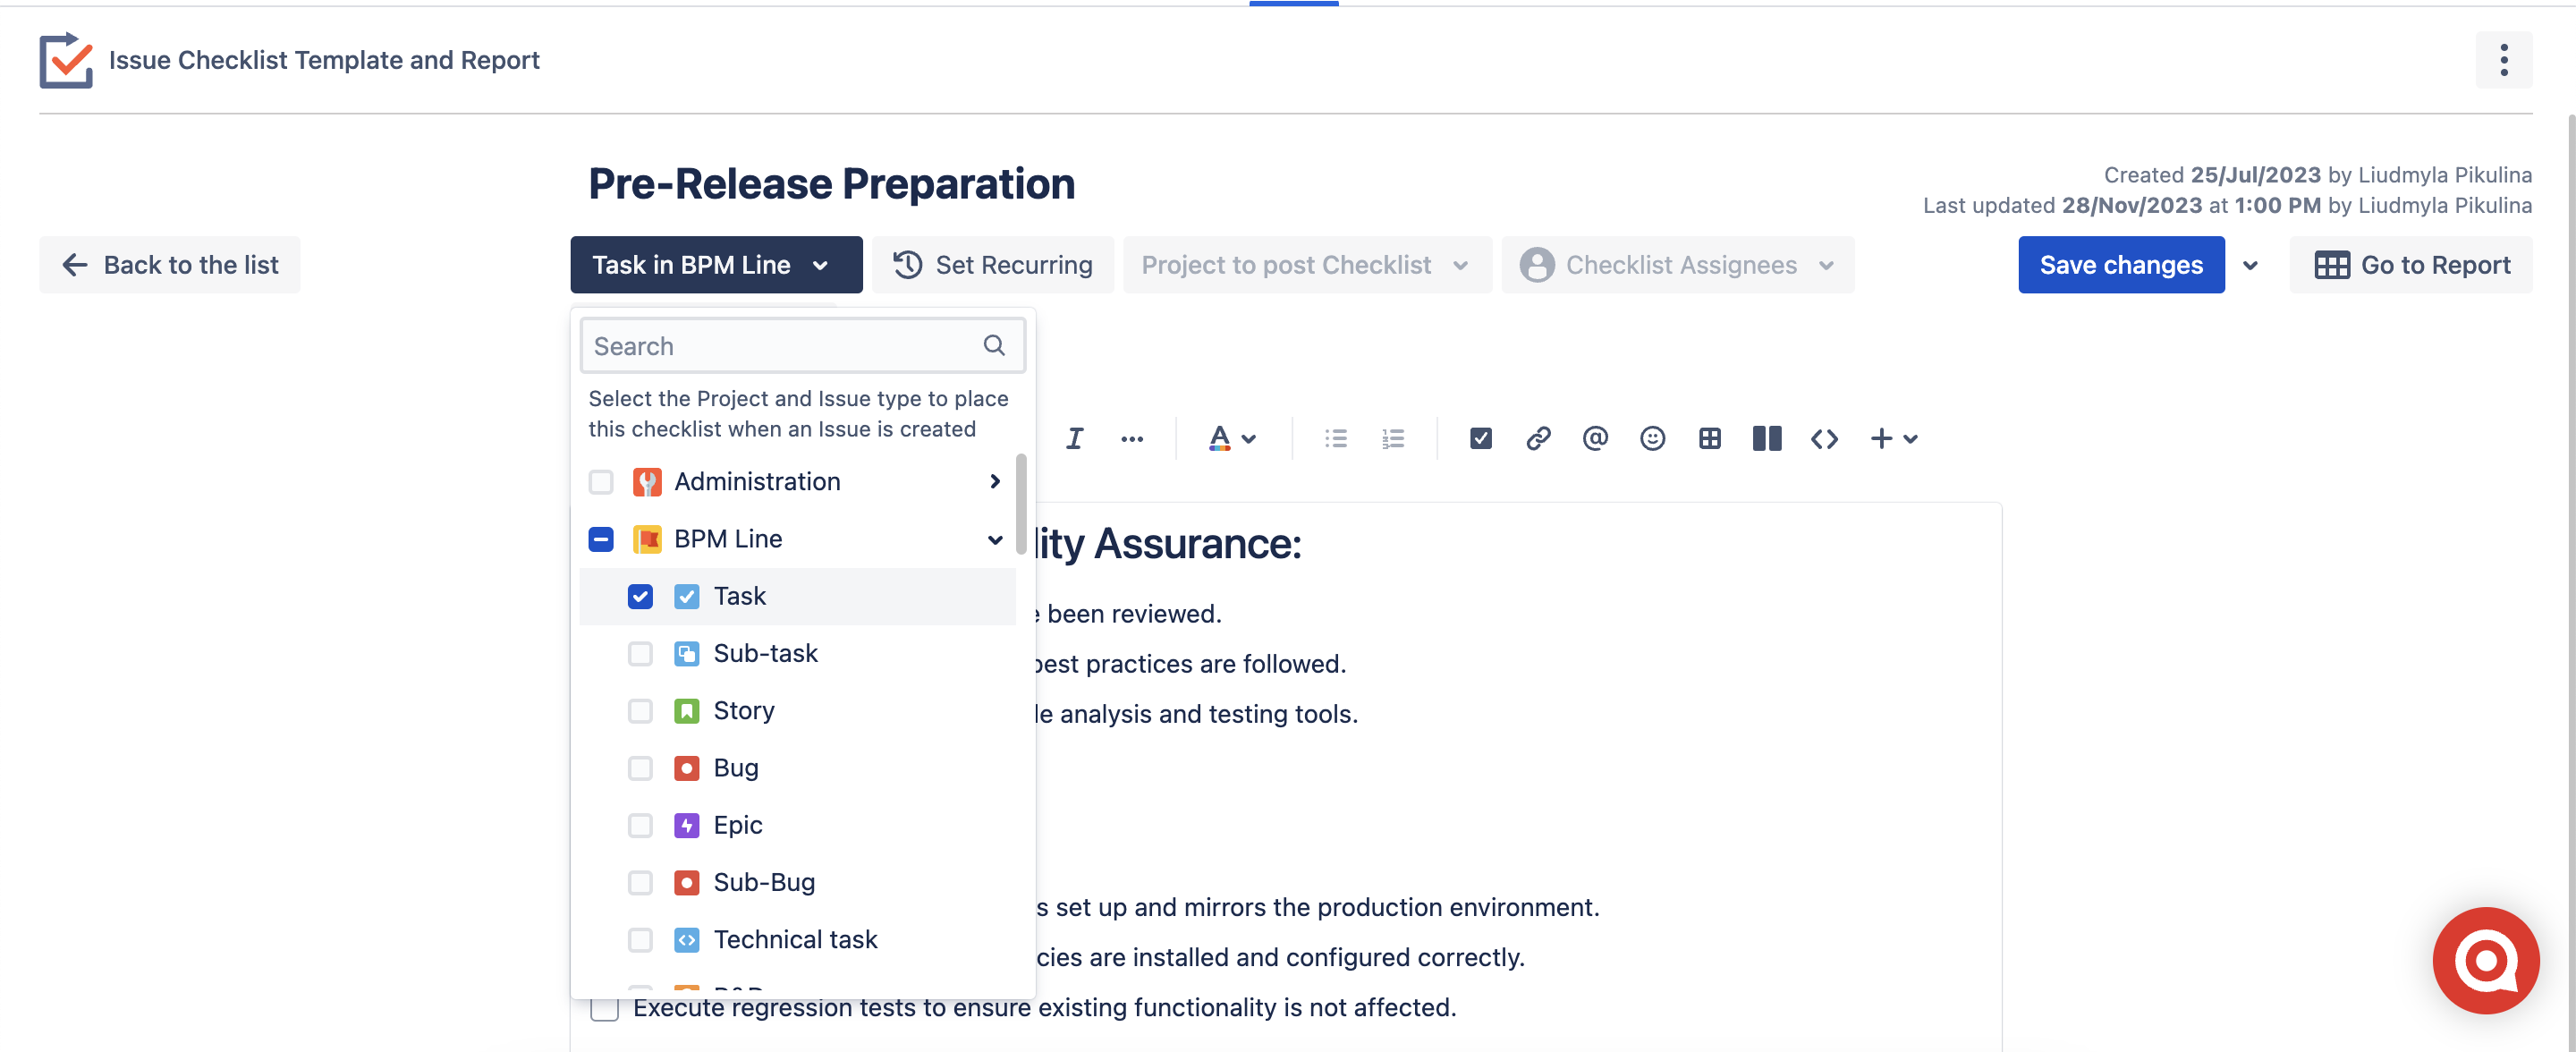Click the italic formatting icon
The width and height of the screenshot is (2576, 1052).
1074,438
